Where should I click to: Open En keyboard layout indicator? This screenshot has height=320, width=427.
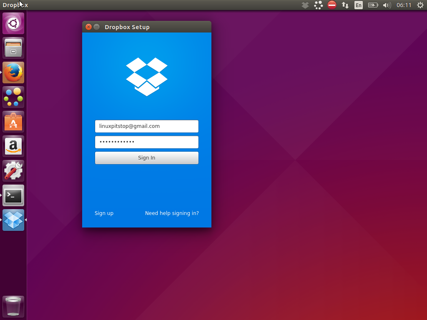click(x=359, y=5)
